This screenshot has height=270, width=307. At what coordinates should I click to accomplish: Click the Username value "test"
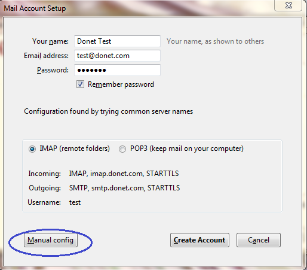coord(75,202)
